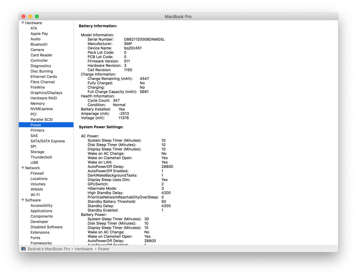Select Fonts under Software

[x=35, y=238]
